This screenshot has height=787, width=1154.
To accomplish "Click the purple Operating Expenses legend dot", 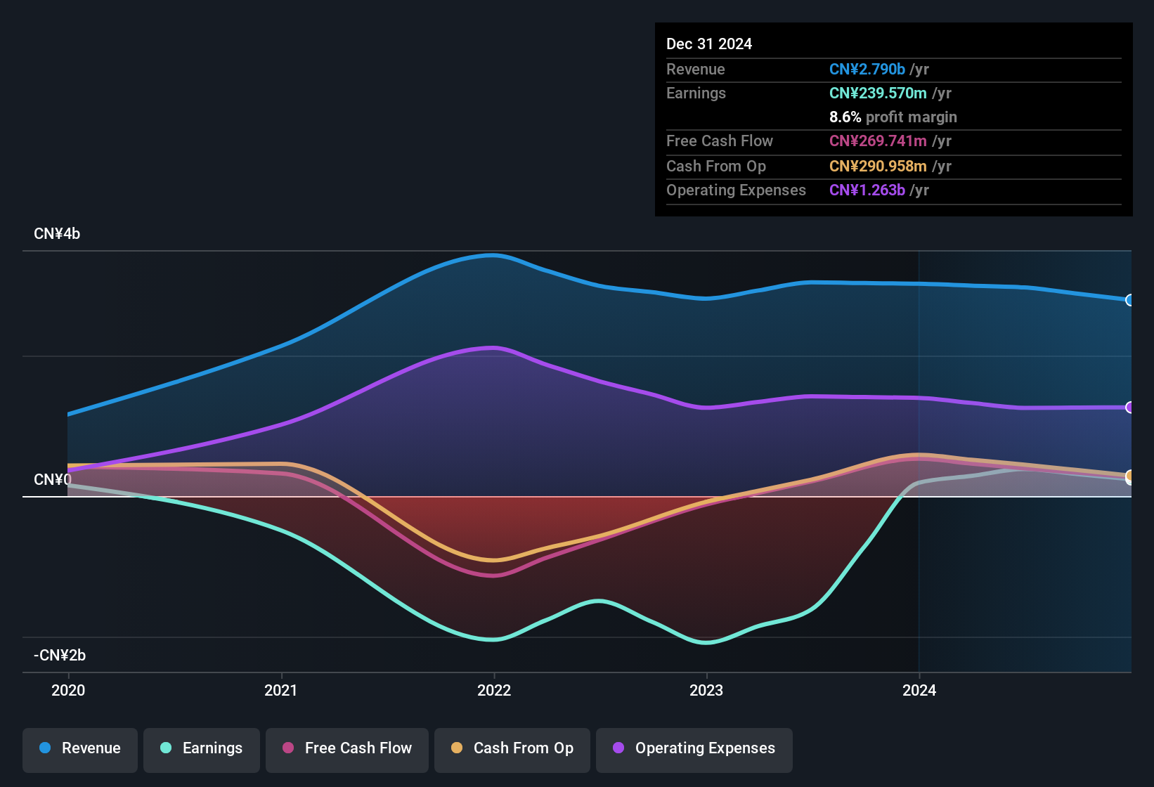I will pos(618,749).
